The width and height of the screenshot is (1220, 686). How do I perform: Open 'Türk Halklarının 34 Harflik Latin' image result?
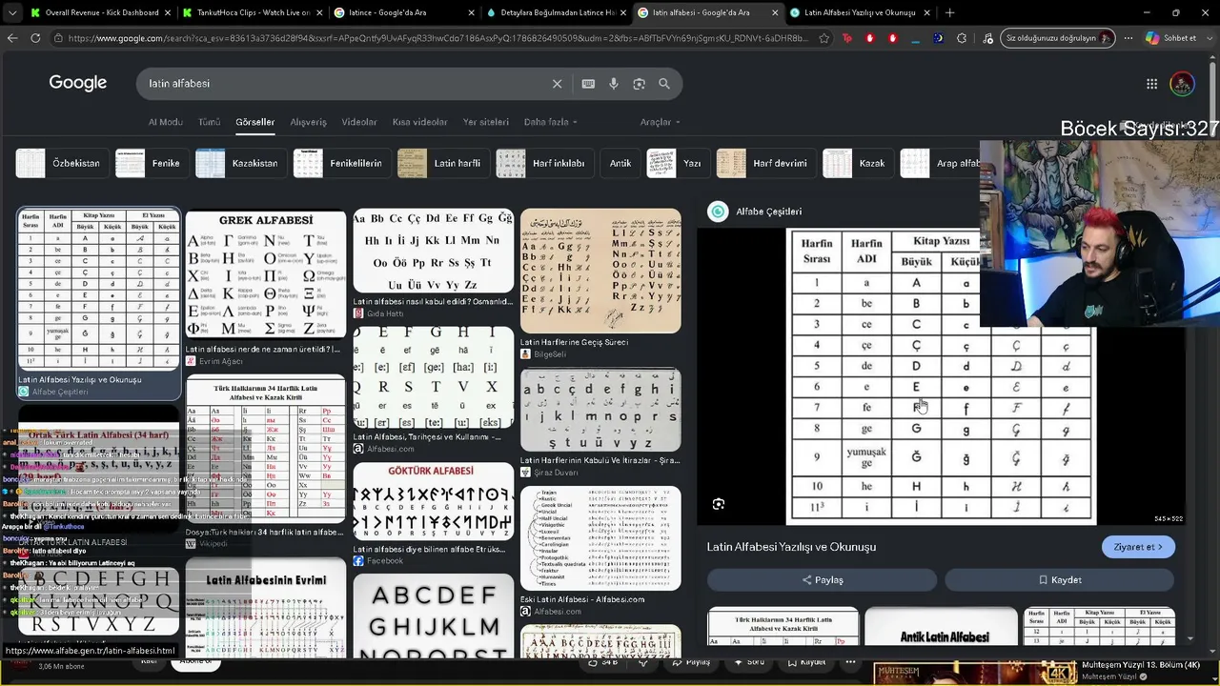point(266,449)
